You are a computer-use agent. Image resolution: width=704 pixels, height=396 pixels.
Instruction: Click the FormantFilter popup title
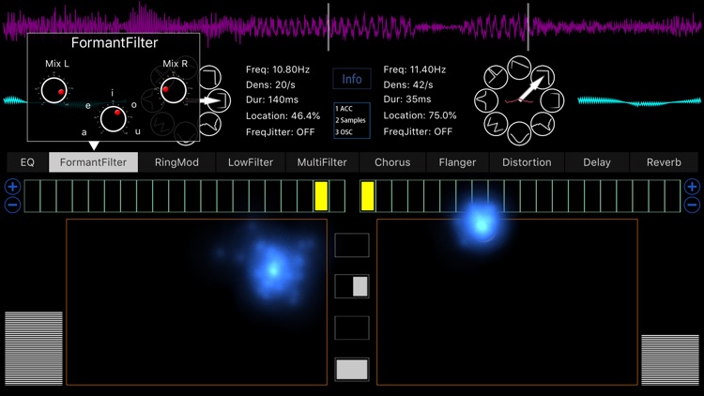[x=115, y=42]
